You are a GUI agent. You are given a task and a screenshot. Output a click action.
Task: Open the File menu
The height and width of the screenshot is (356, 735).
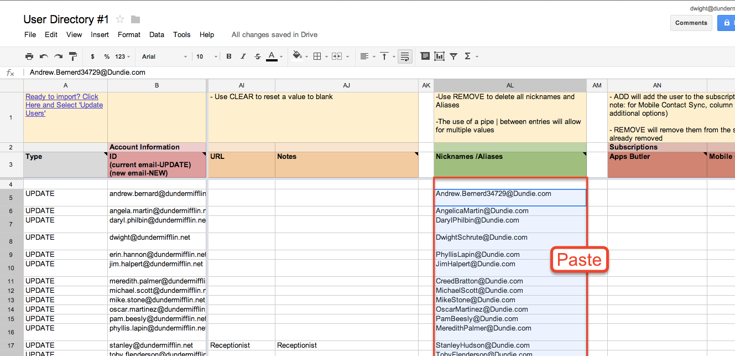[x=30, y=34]
